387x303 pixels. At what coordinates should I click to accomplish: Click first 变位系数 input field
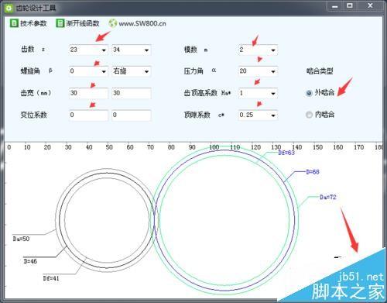pyautogui.click(x=88, y=115)
